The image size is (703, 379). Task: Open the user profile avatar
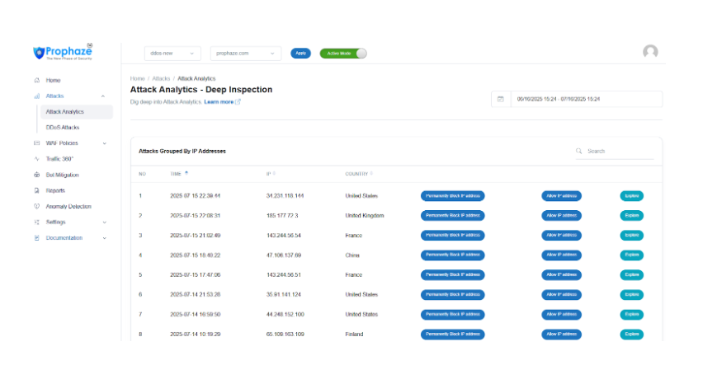[x=650, y=52]
